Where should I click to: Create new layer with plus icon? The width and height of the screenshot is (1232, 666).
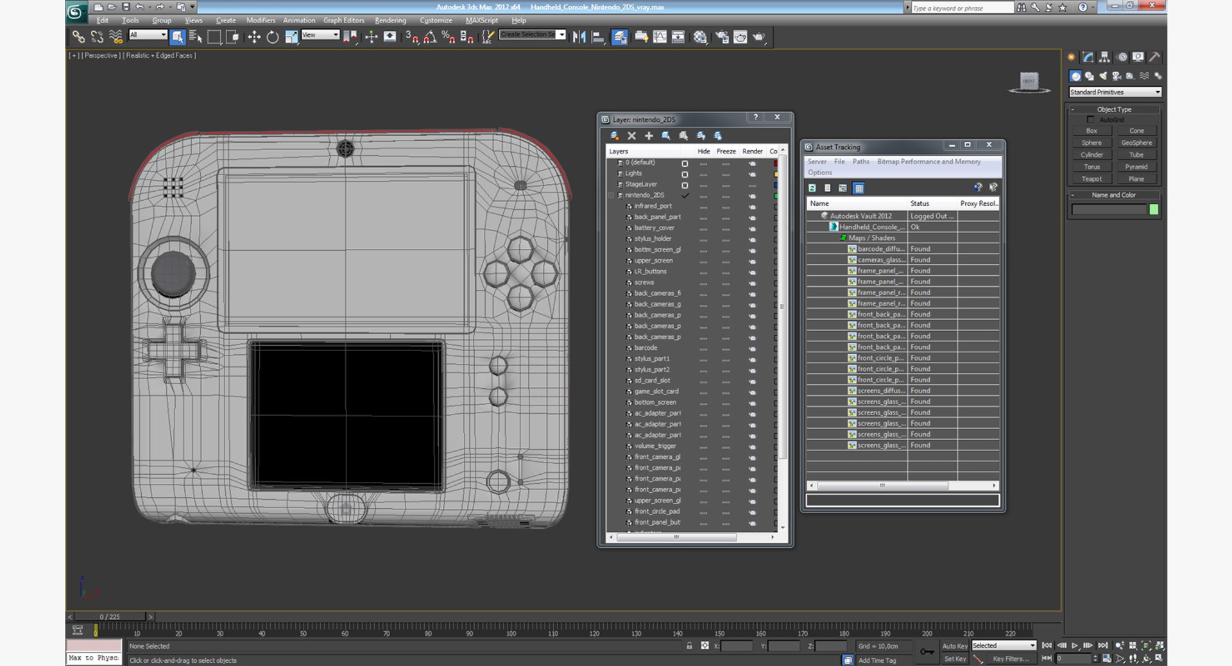click(x=649, y=136)
